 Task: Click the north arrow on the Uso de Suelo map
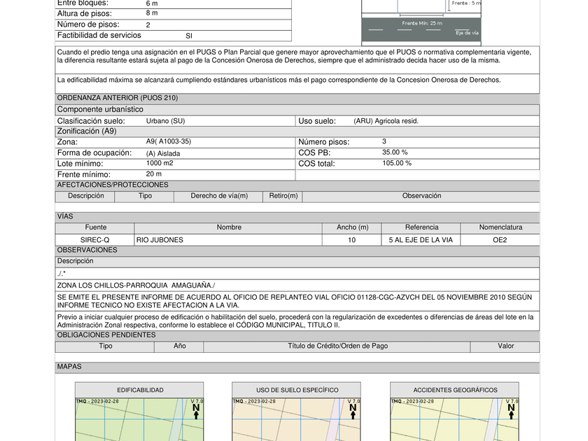(x=353, y=411)
